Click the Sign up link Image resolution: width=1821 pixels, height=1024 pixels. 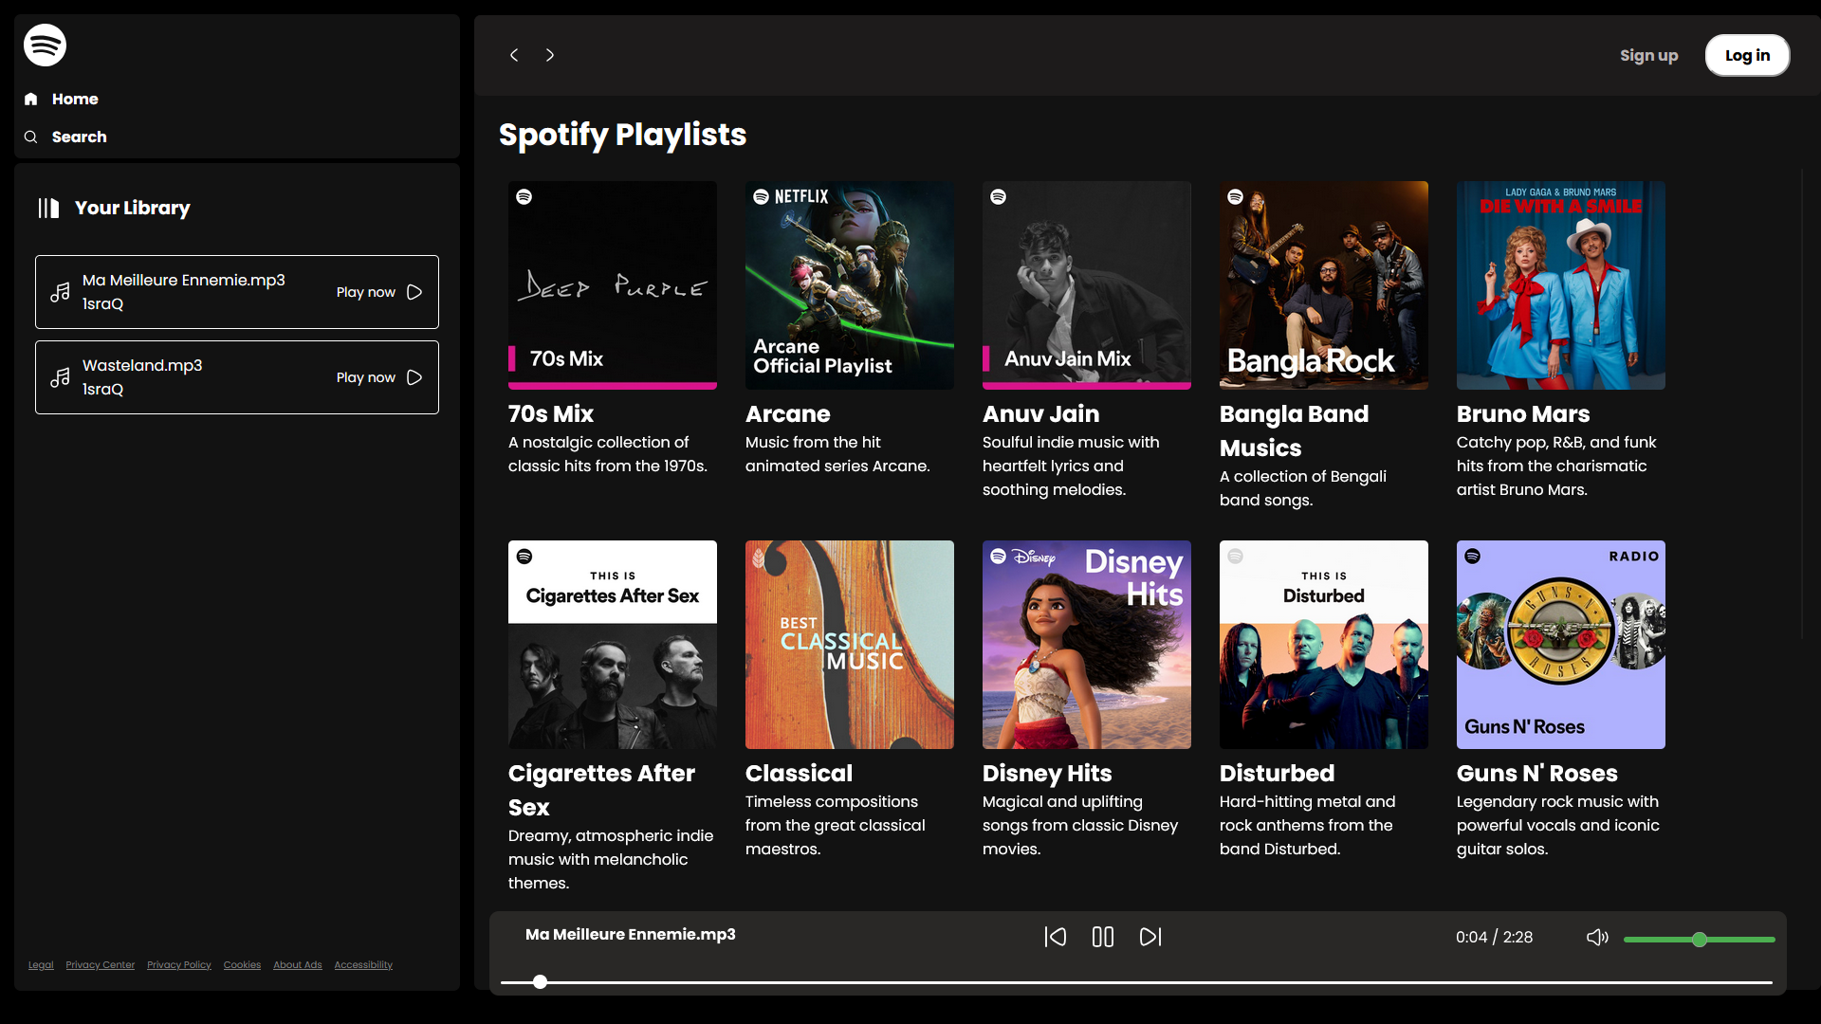[1648, 55]
